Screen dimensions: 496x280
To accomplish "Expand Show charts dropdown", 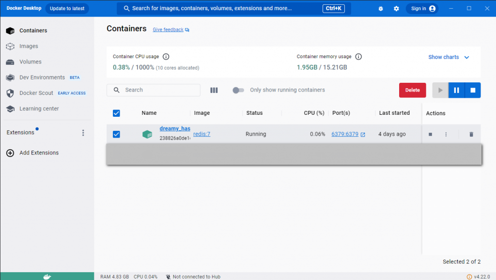I will 449,57.
